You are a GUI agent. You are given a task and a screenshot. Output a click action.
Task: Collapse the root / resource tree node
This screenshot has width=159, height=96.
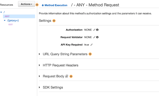(x=1, y=12)
